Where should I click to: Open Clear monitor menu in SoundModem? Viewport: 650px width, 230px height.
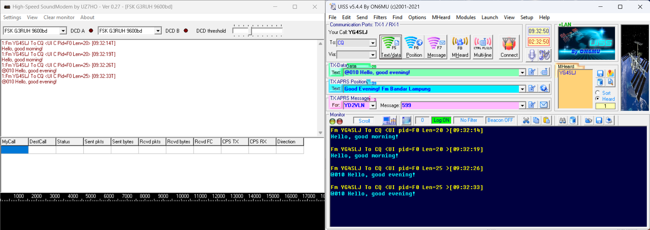point(59,17)
